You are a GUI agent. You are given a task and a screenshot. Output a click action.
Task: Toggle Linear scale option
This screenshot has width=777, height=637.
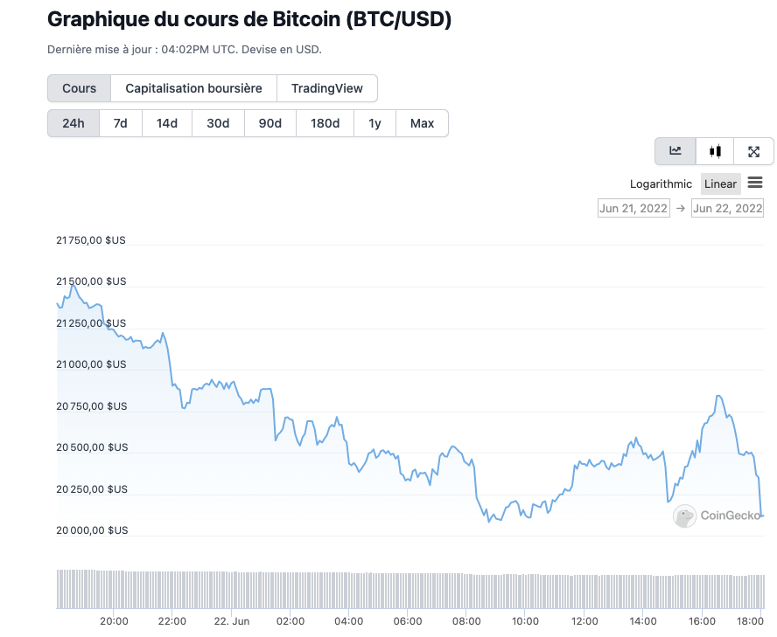pyautogui.click(x=720, y=184)
